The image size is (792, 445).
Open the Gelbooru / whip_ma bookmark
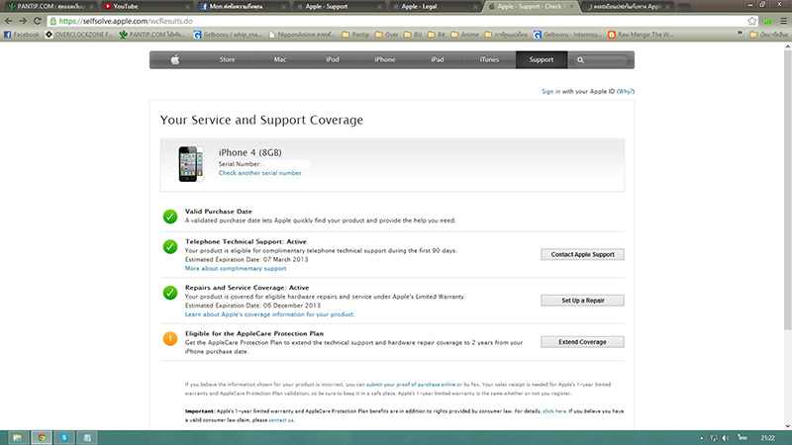click(x=228, y=35)
